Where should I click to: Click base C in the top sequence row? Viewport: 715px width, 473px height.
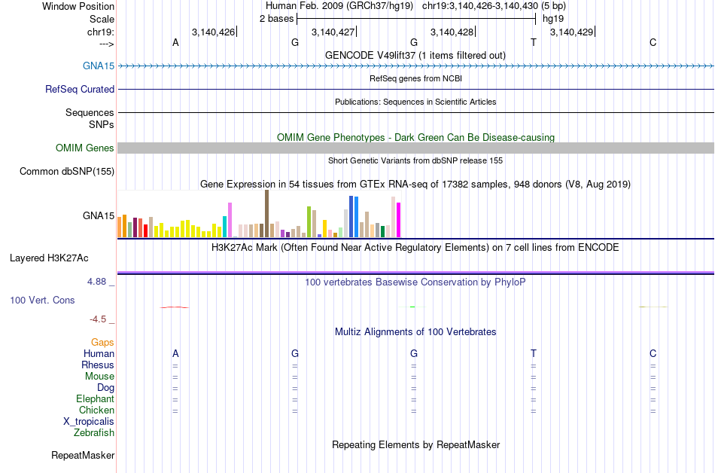pyautogui.click(x=653, y=43)
